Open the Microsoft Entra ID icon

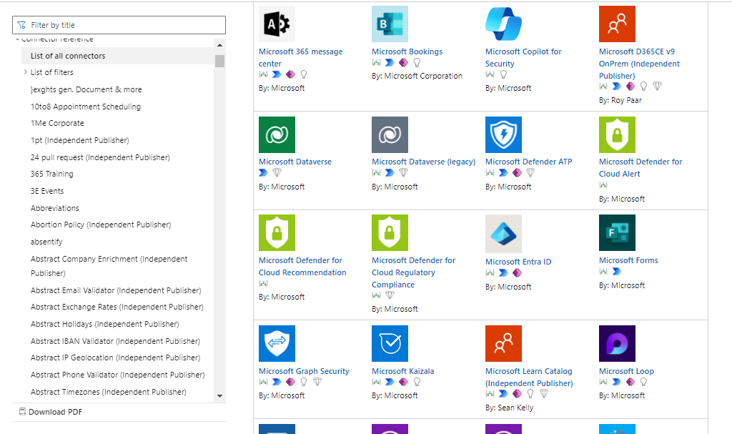pyautogui.click(x=503, y=234)
